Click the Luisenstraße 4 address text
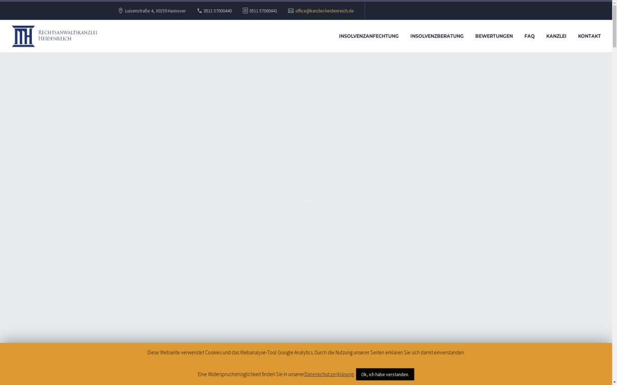 click(155, 11)
